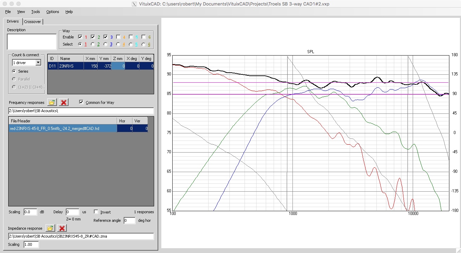Click the ID column header

(x=53, y=59)
